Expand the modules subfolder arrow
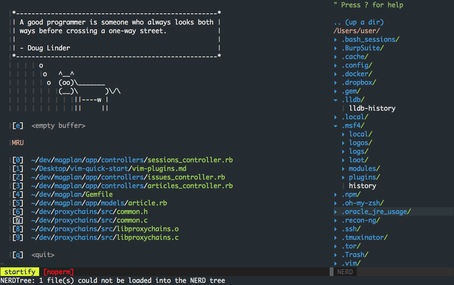This screenshot has width=454, height=285. 343,169
